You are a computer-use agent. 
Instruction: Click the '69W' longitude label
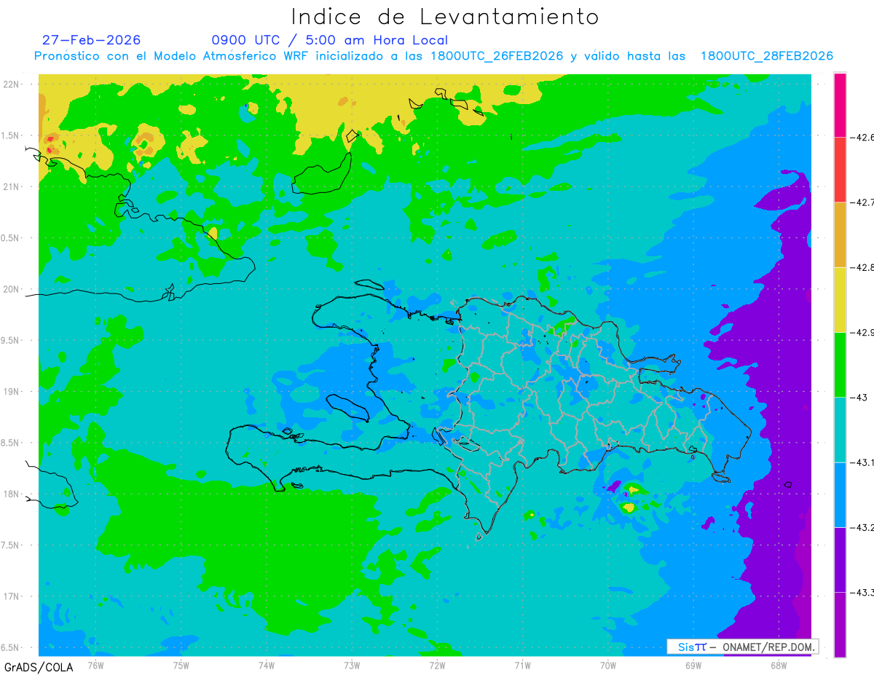pos(693,665)
